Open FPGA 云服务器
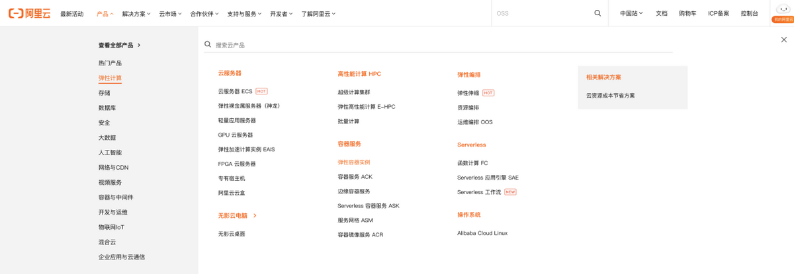Screen dimensions: 794x274 click(237, 164)
